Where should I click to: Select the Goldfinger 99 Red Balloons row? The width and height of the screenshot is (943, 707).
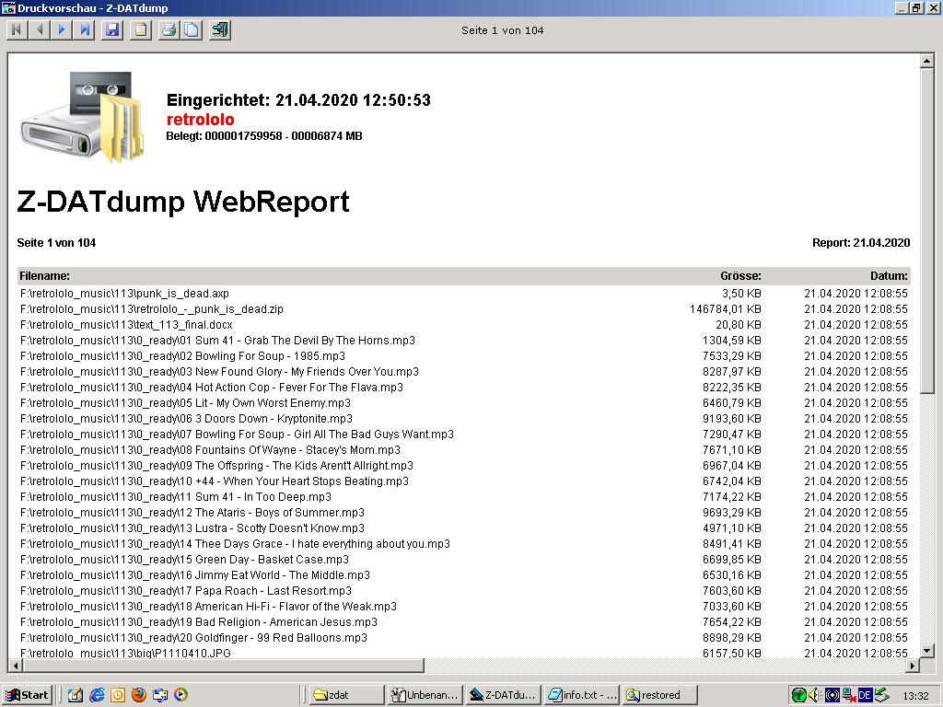[x=464, y=637]
